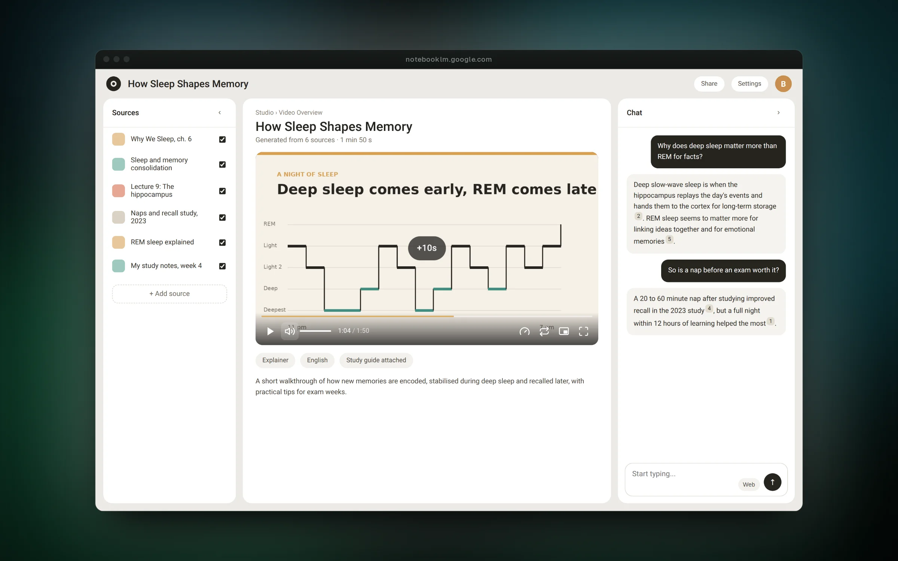Open citation 5 in the chat answer
This screenshot has height=561, width=898.
coord(669,239)
